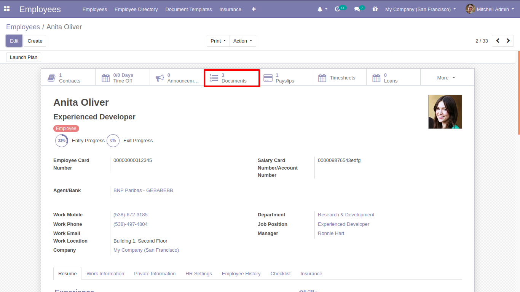Open the notification bell icon
This screenshot has width=520, height=292.
coord(320,9)
